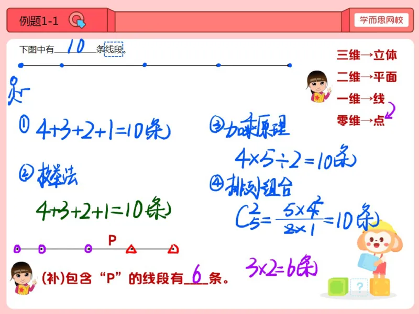The width and height of the screenshot is (419, 314).
Task: Select the 例题1-1 title text
Action: point(39,21)
